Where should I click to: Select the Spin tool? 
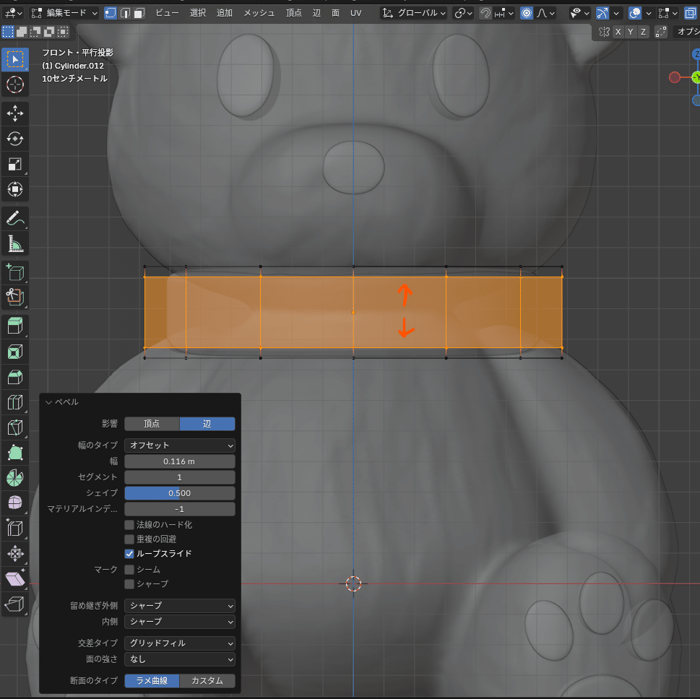[x=15, y=478]
